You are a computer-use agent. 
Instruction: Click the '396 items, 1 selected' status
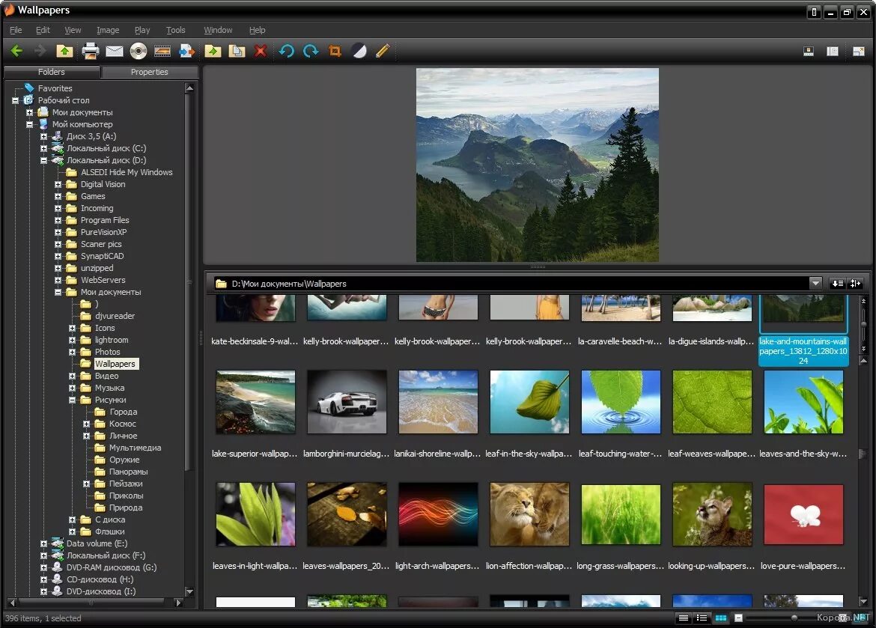43,618
